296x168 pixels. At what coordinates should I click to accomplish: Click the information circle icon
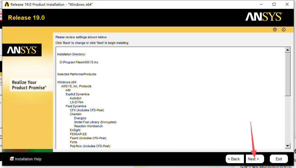pos(283,29)
